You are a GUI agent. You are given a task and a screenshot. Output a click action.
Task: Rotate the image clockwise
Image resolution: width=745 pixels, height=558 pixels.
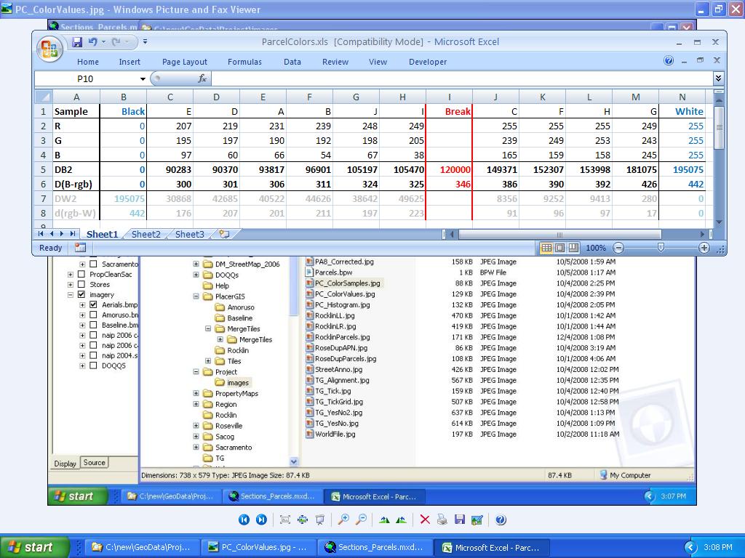384,519
